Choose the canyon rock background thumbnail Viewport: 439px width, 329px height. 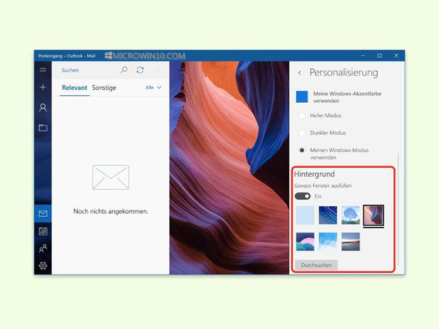click(374, 215)
